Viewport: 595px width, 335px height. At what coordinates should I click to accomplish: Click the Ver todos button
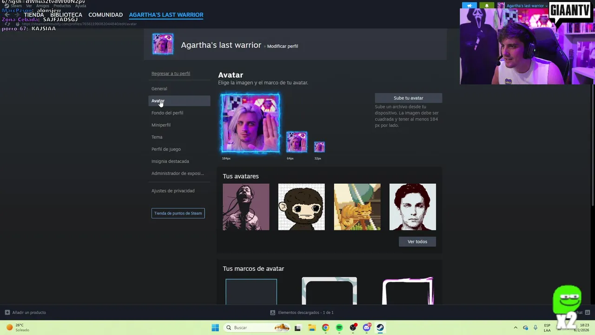pyautogui.click(x=417, y=241)
